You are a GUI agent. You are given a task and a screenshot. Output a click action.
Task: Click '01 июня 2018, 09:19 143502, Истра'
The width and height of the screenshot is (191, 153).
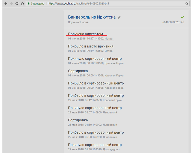point(90,51)
